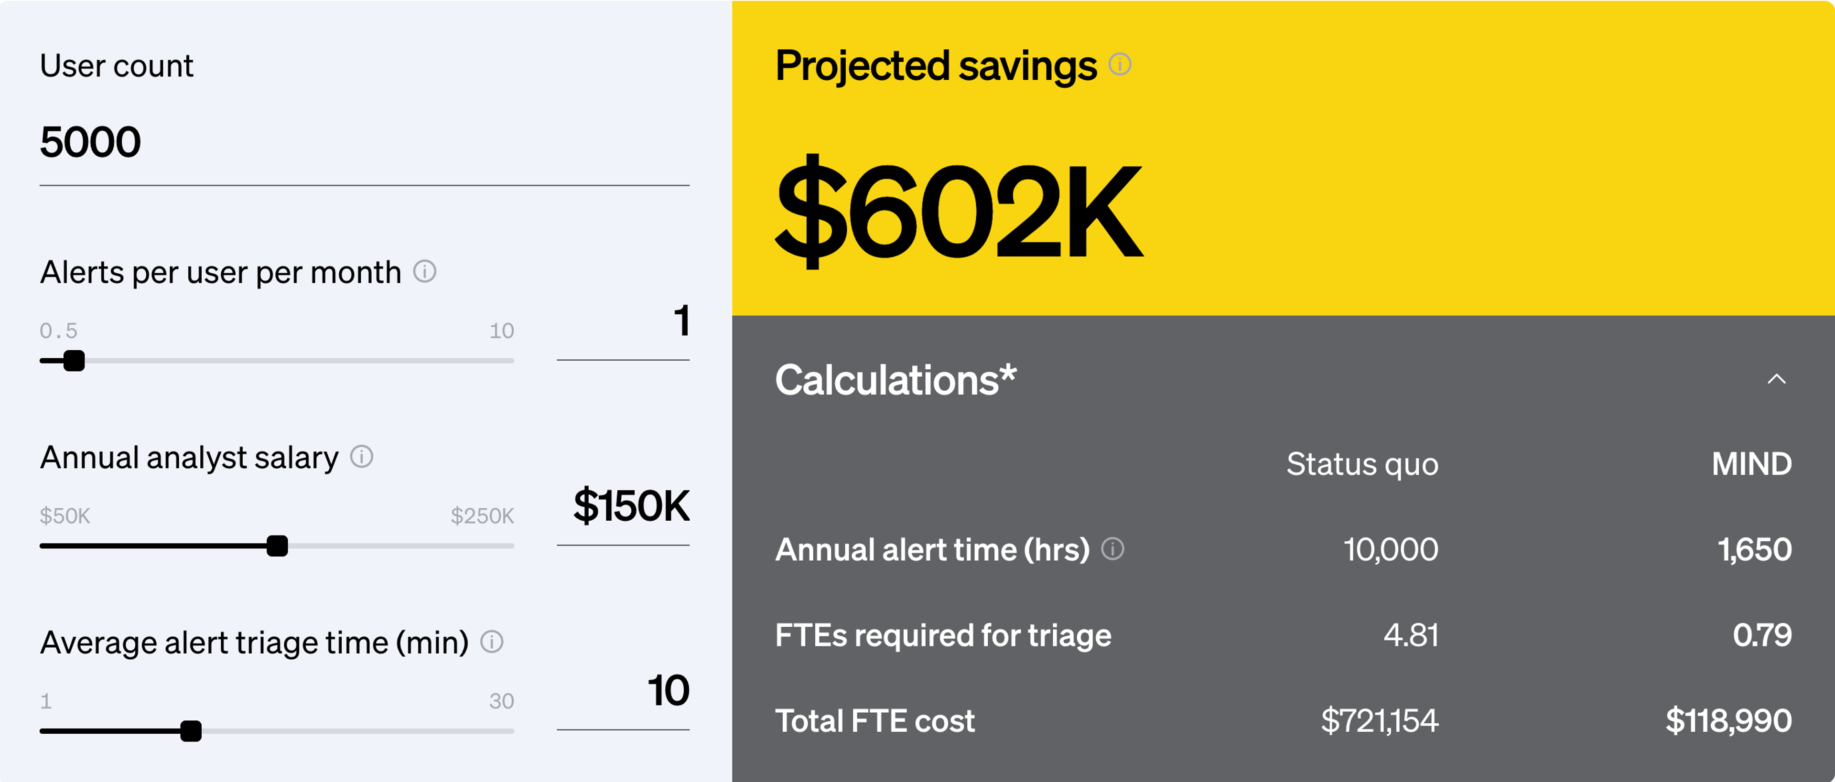Click the Alerts per user slider handle

point(74,361)
